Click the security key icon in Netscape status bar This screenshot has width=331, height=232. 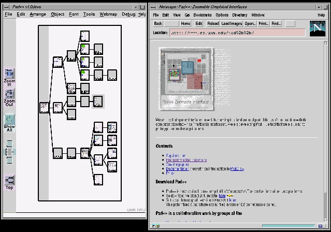pos(155,226)
